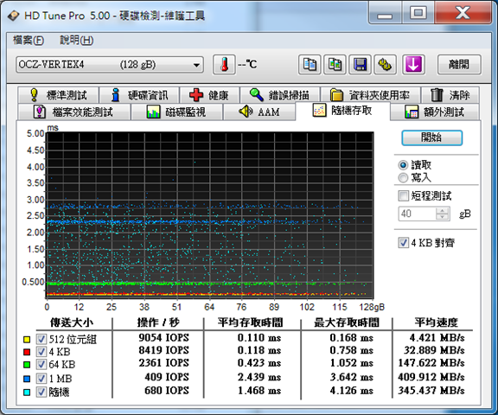
Task: Click the copy text to clipboard icon
Action: (310, 65)
